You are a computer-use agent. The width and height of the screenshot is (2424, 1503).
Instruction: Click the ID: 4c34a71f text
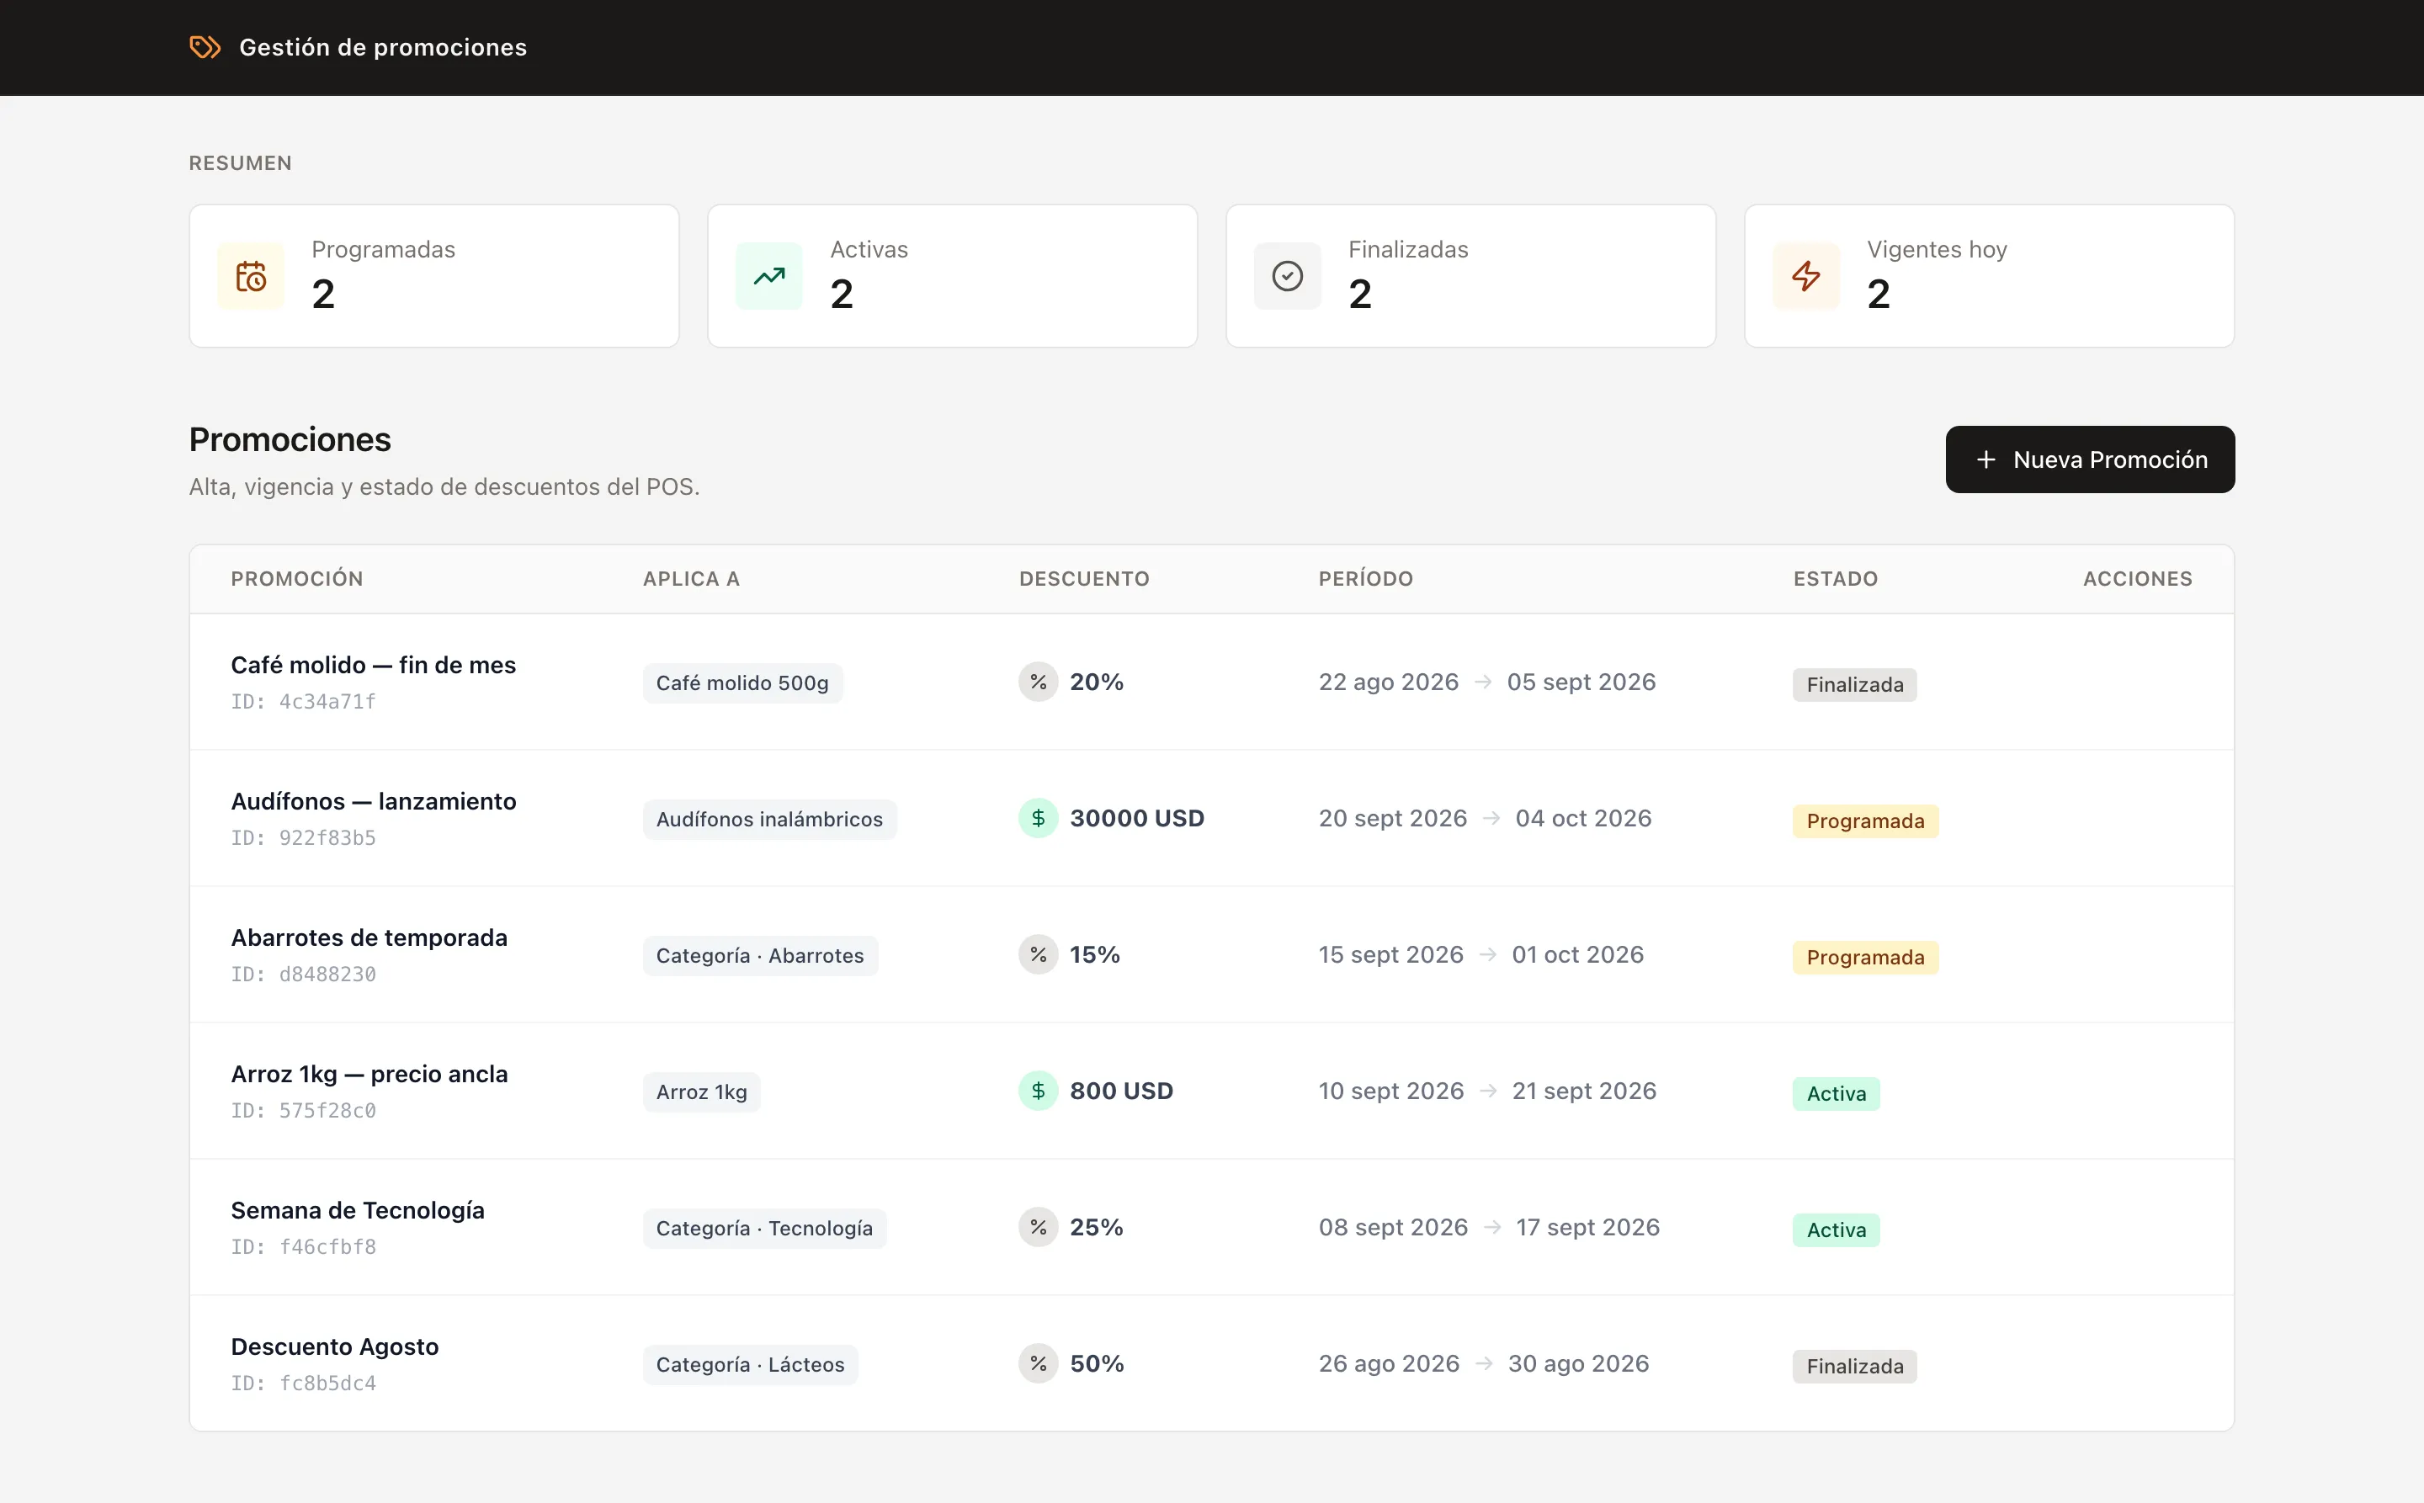pos(303,701)
